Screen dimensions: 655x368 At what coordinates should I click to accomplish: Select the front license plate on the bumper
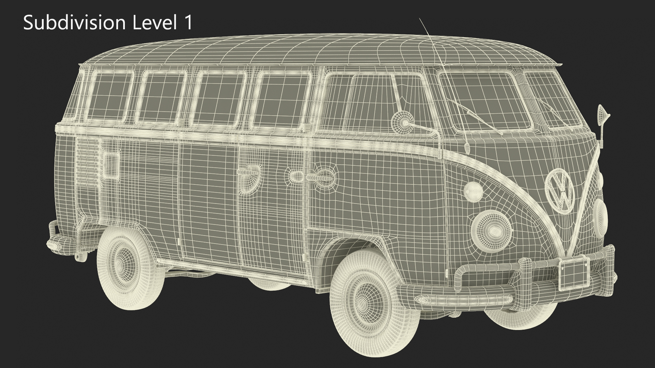click(575, 274)
